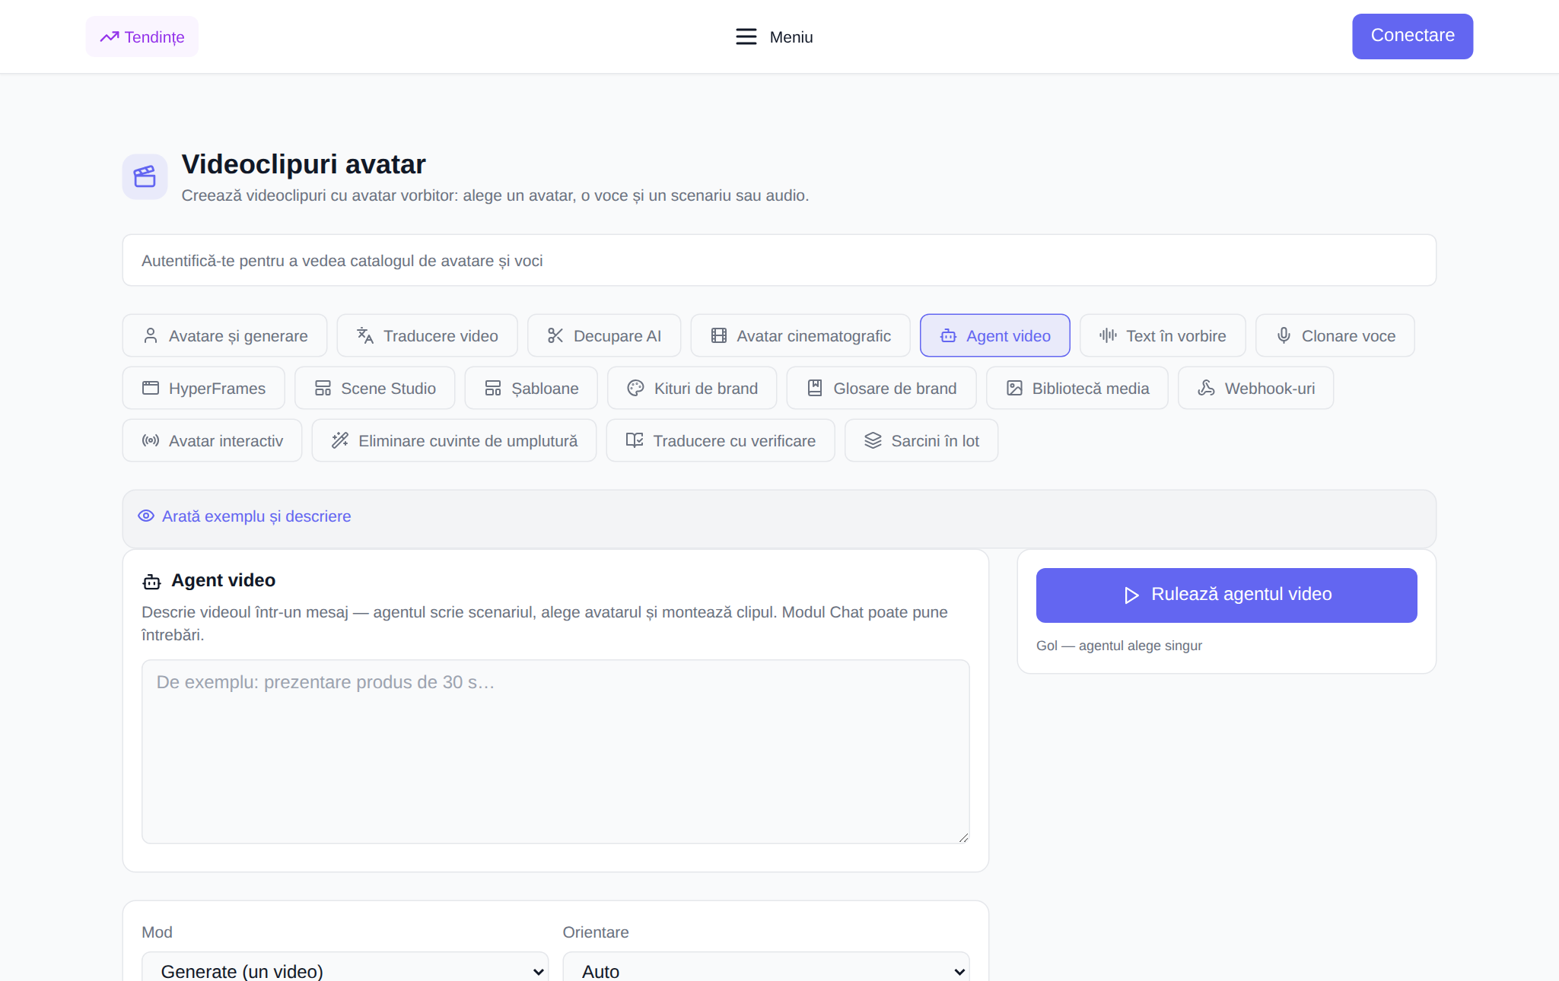Click the textarea resize handle corner
Image resolution: width=1559 pixels, height=981 pixels.
(x=963, y=837)
